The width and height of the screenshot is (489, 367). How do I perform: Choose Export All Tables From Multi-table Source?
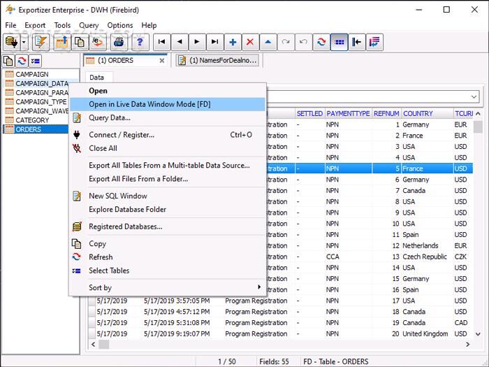(x=168, y=166)
